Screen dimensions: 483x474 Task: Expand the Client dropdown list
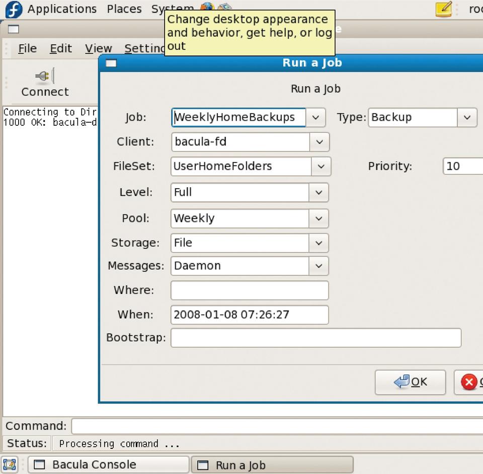pos(319,142)
